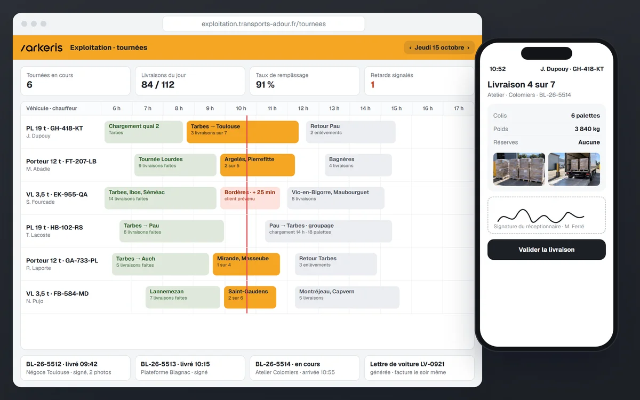The image size is (640, 400).
Task: Open the BL-26-5512 livré 09:42 card
Action: pos(75,368)
